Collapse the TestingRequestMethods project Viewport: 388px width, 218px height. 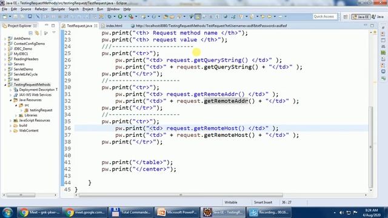coord(5,85)
